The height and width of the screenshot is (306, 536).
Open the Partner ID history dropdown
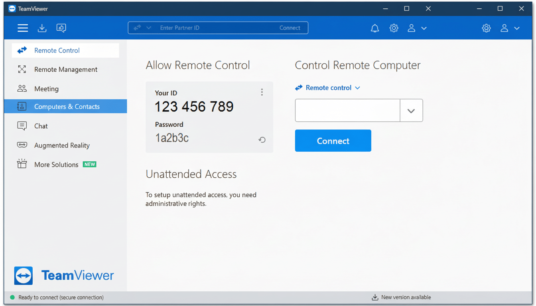tap(411, 110)
